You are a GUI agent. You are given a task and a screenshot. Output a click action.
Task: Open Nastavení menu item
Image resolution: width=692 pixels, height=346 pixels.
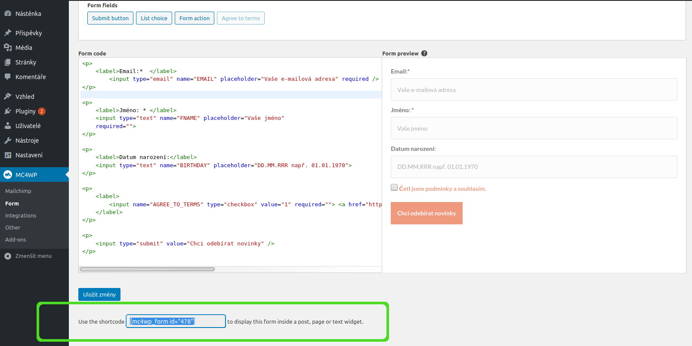tap(34, 155)
